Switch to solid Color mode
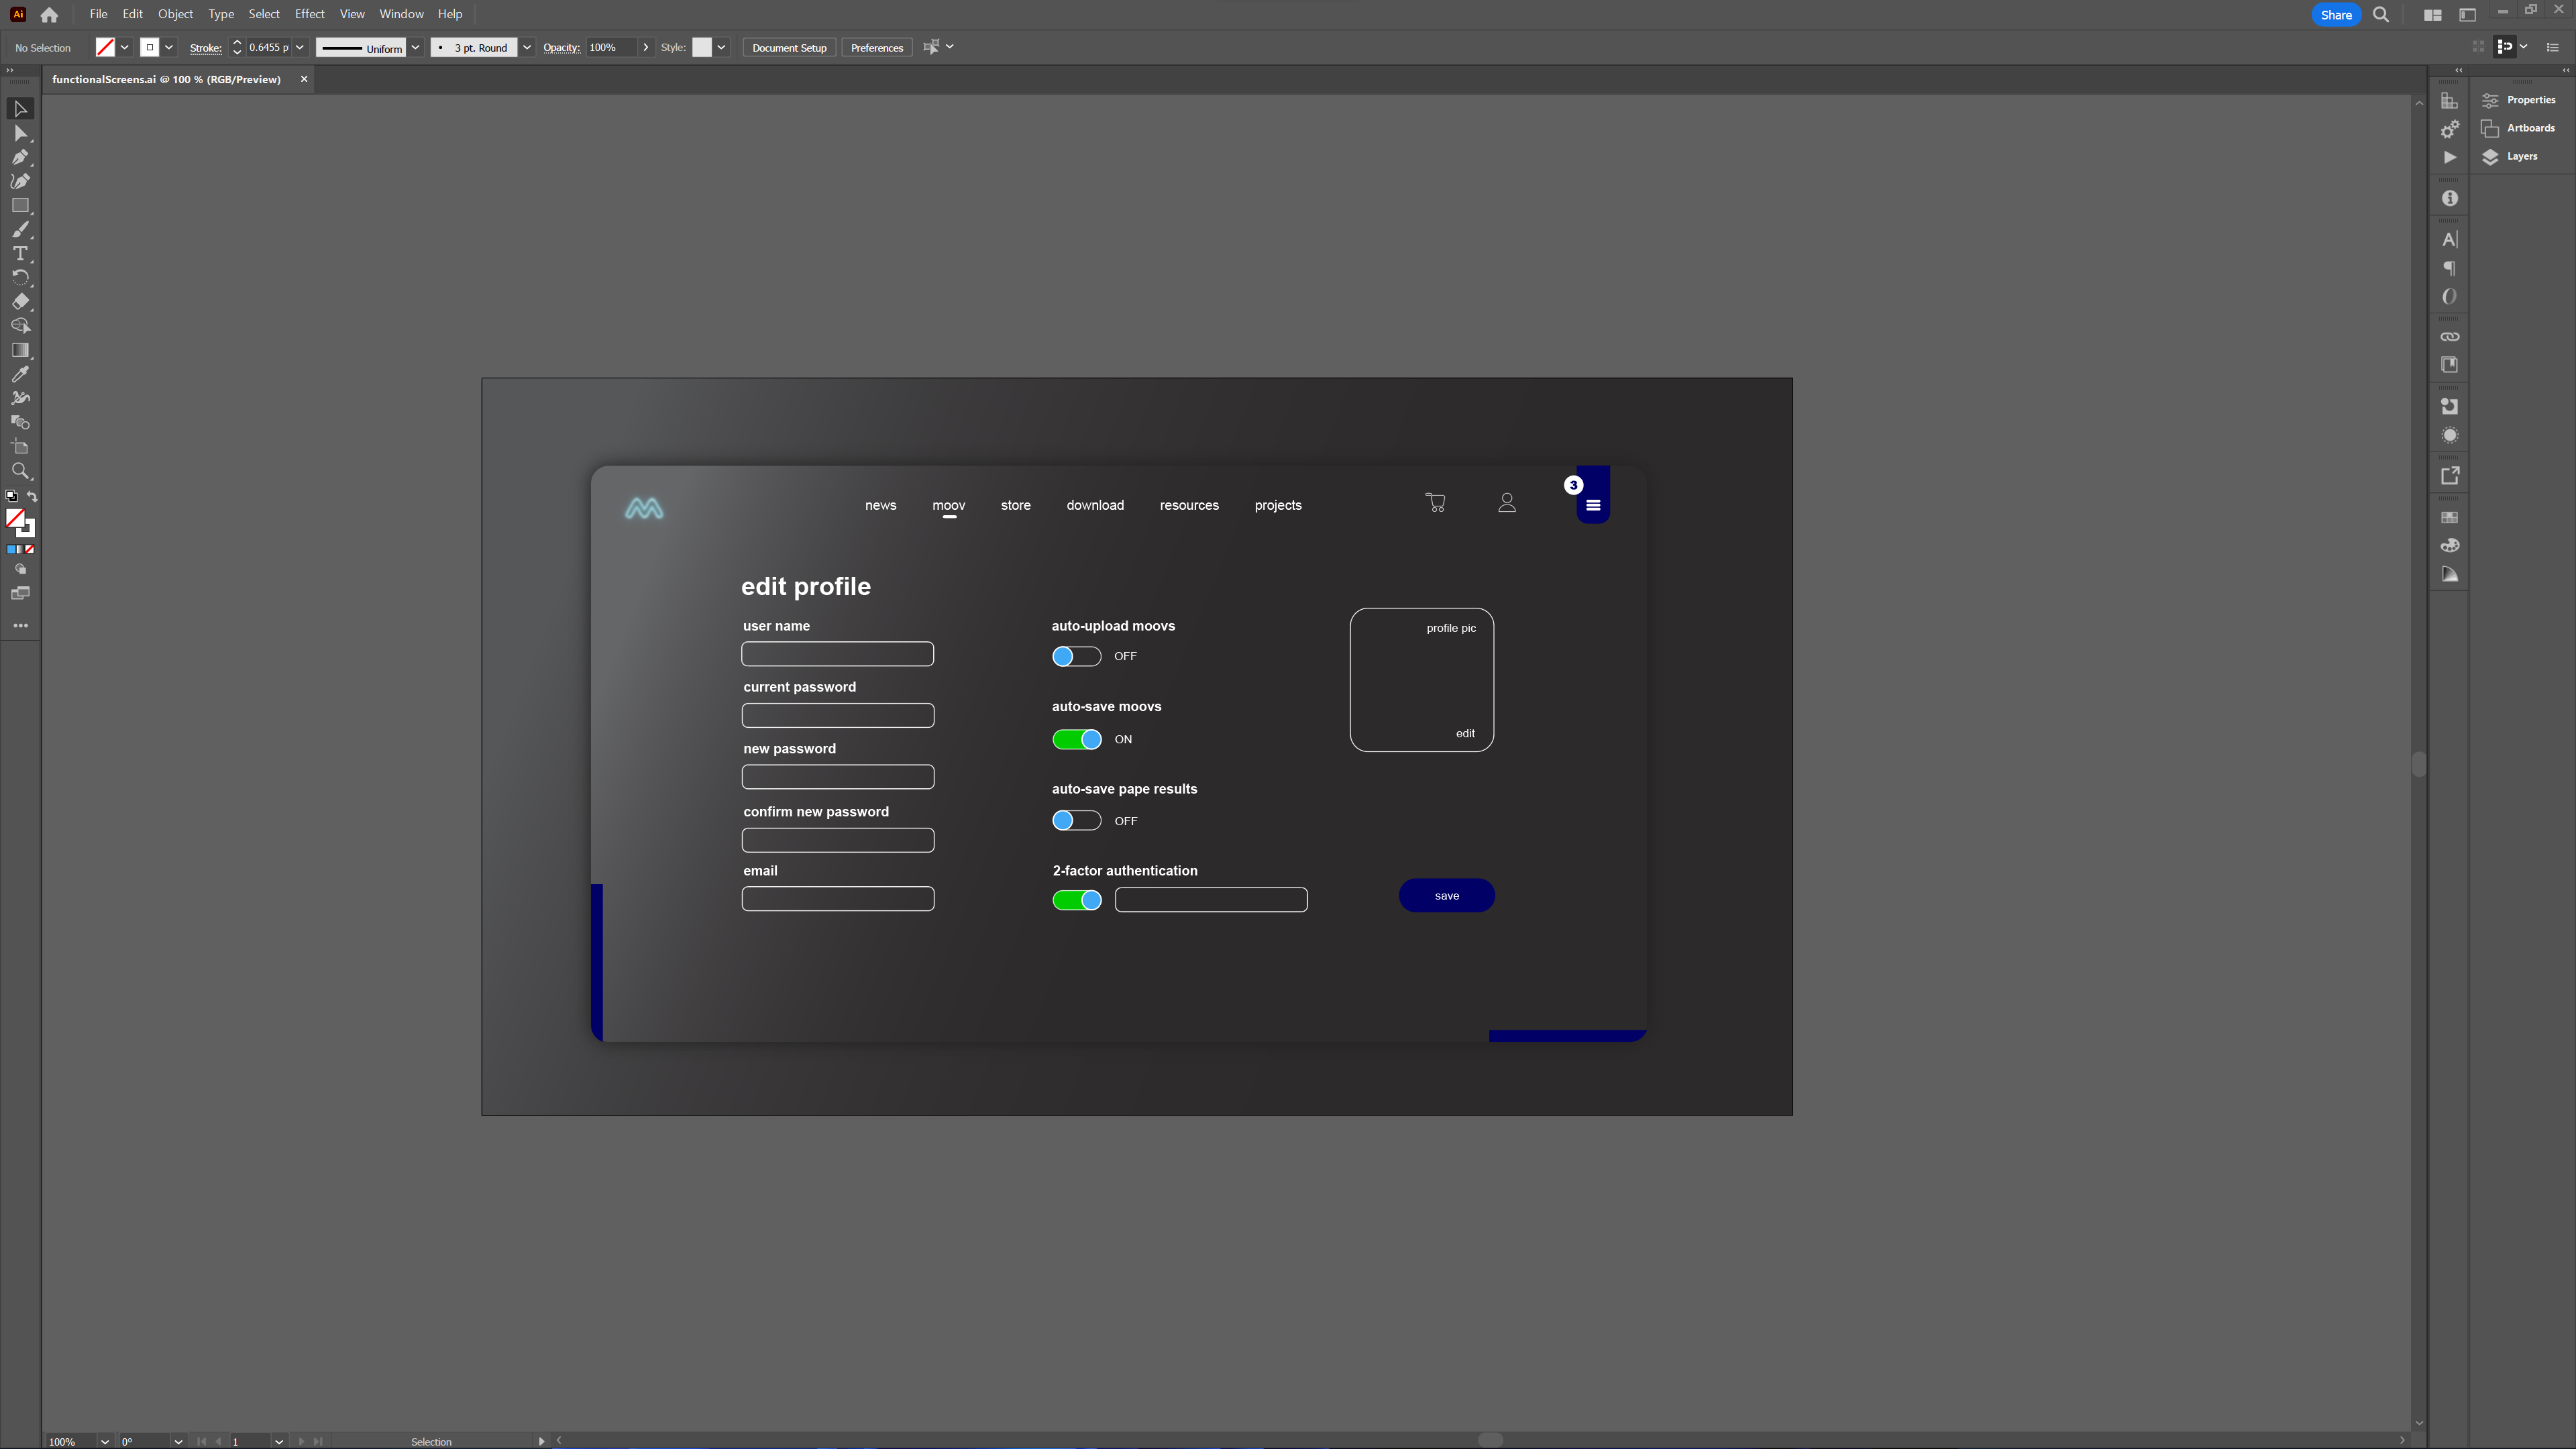 pos(11,550)
